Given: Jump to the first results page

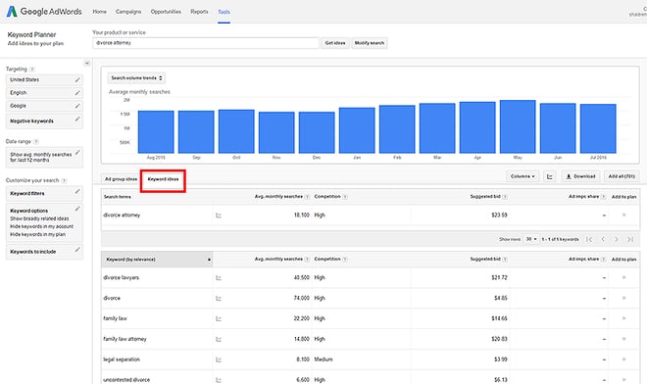Looking at the screenshot, I should point(589,239).
